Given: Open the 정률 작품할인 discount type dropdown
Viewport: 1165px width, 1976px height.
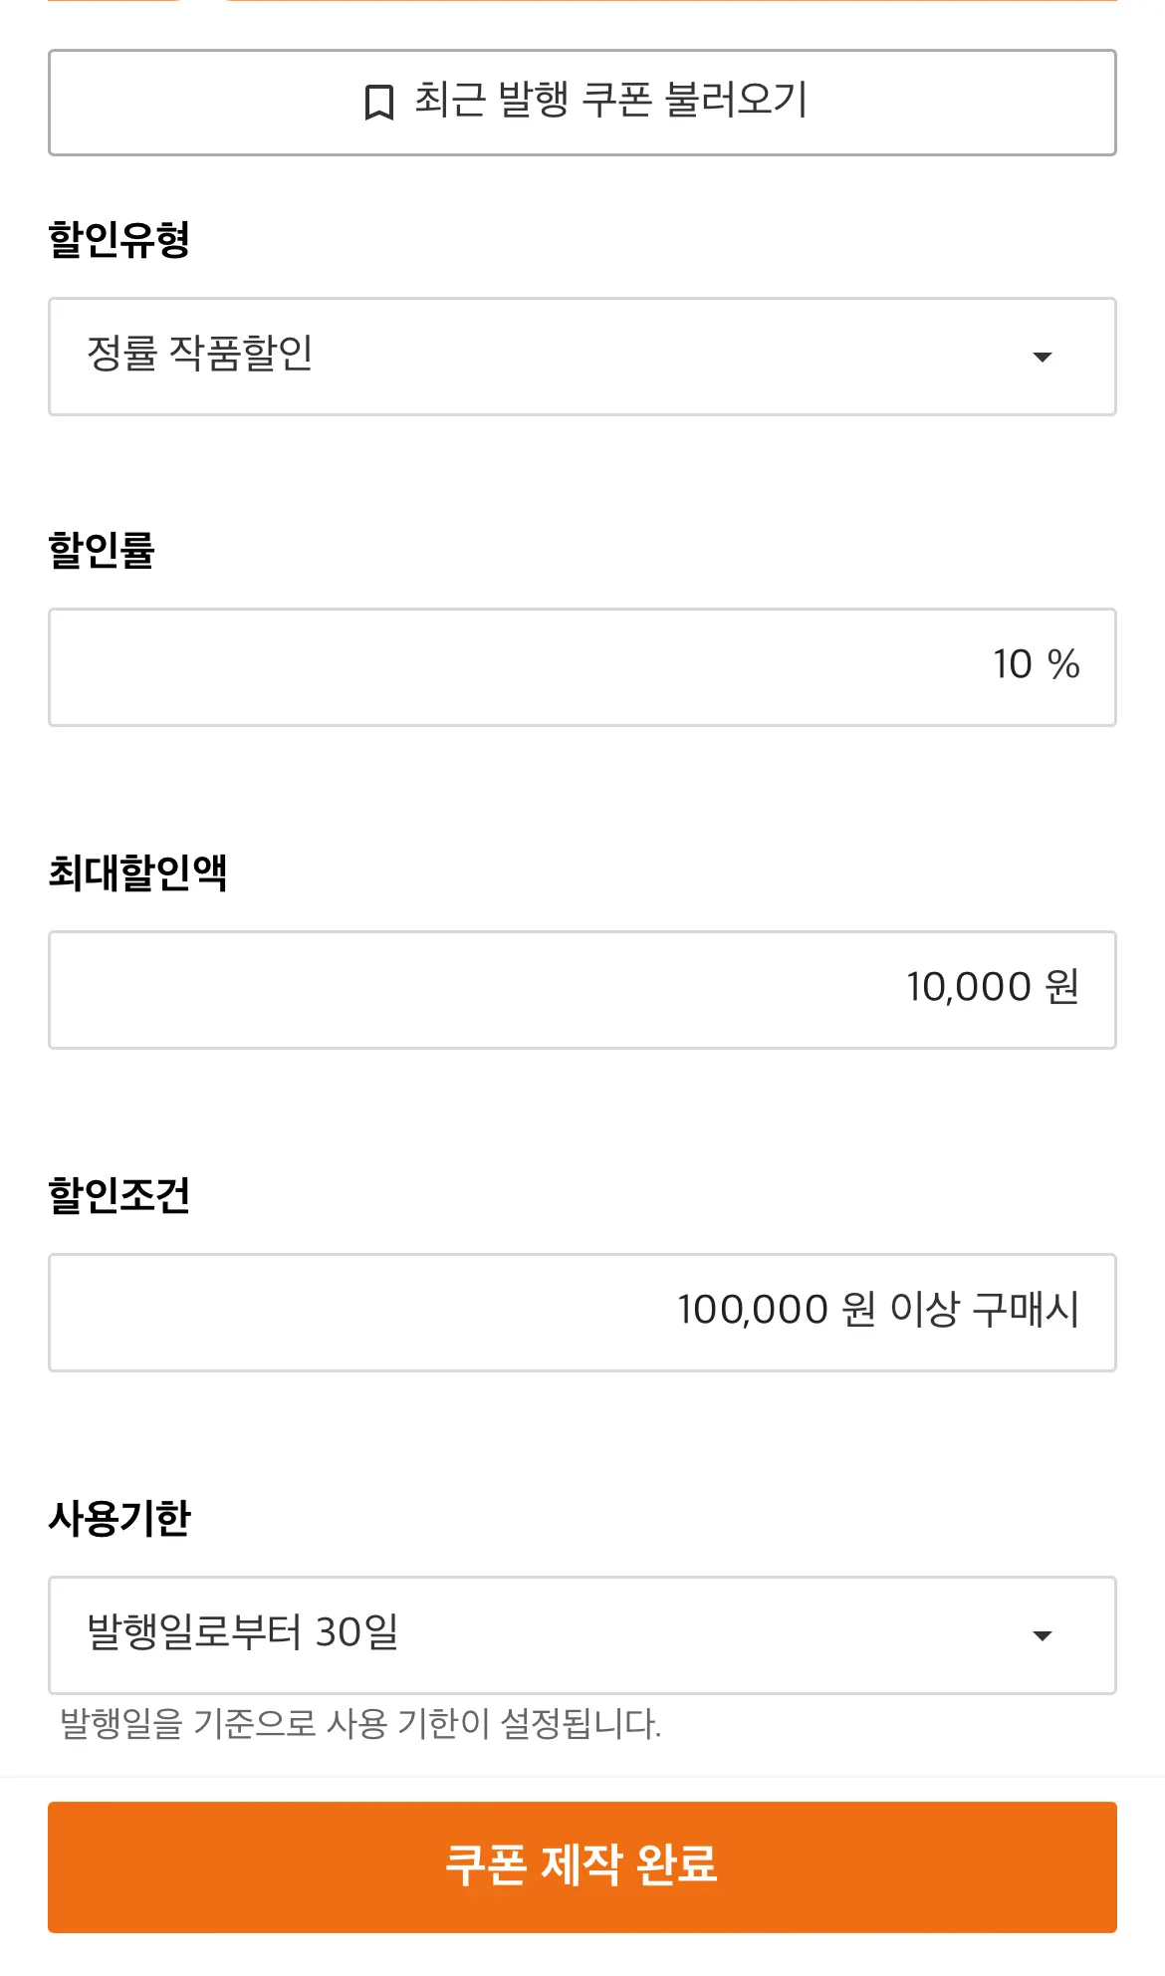Looking at the screenshot, I should pos(558,356).
